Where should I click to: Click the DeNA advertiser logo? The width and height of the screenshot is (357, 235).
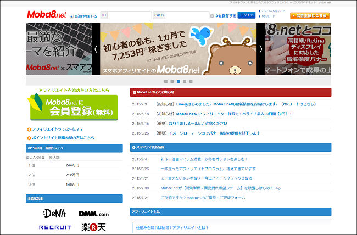[54, 214]
